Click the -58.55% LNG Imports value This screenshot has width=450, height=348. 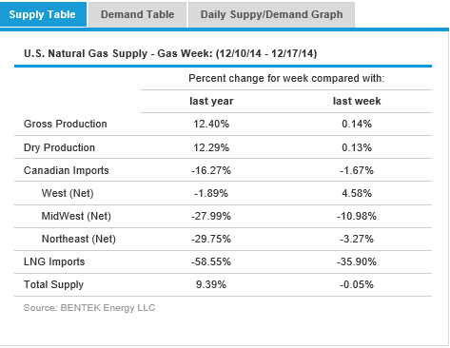pyautogui.click(x=211, y=261)
